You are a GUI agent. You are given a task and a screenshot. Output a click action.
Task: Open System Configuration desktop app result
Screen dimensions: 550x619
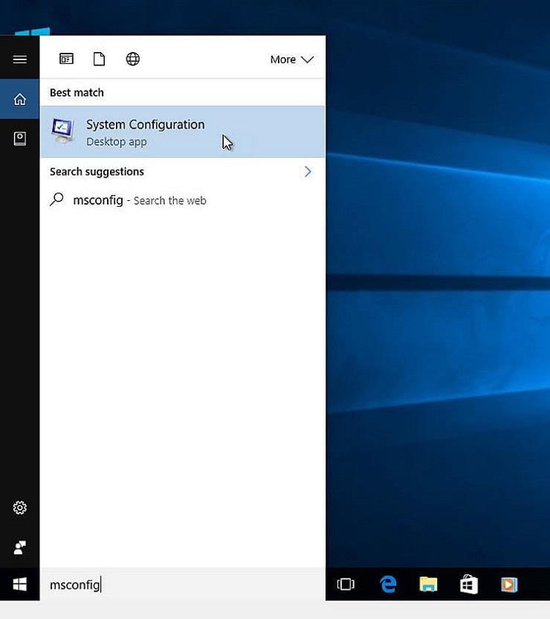(183, 132)
